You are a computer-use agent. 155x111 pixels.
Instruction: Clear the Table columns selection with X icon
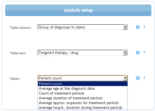tap(138, 27)
